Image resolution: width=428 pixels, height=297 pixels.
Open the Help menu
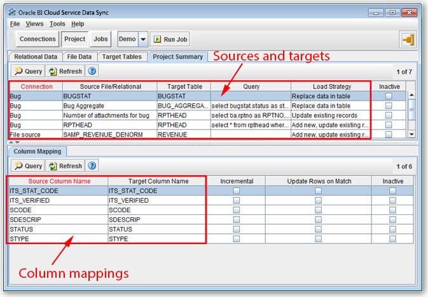78,24
